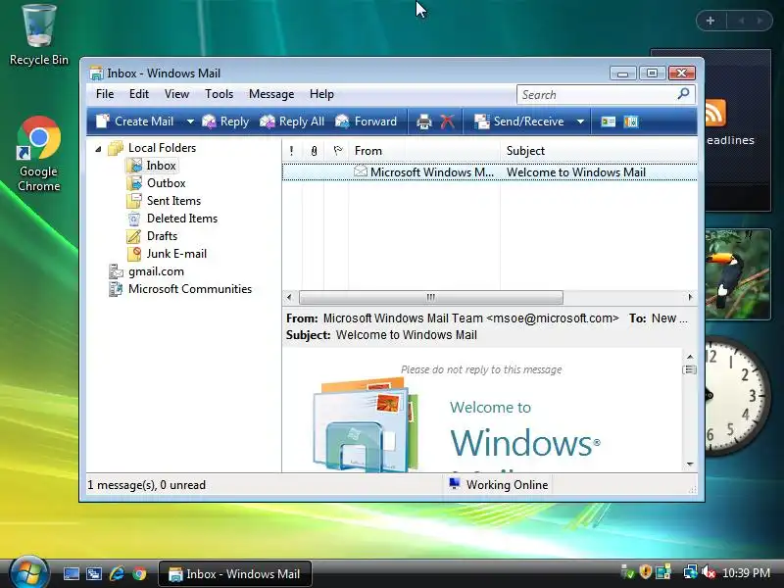
Task: Sort messages by the Subject column
Action: [599, 151]
